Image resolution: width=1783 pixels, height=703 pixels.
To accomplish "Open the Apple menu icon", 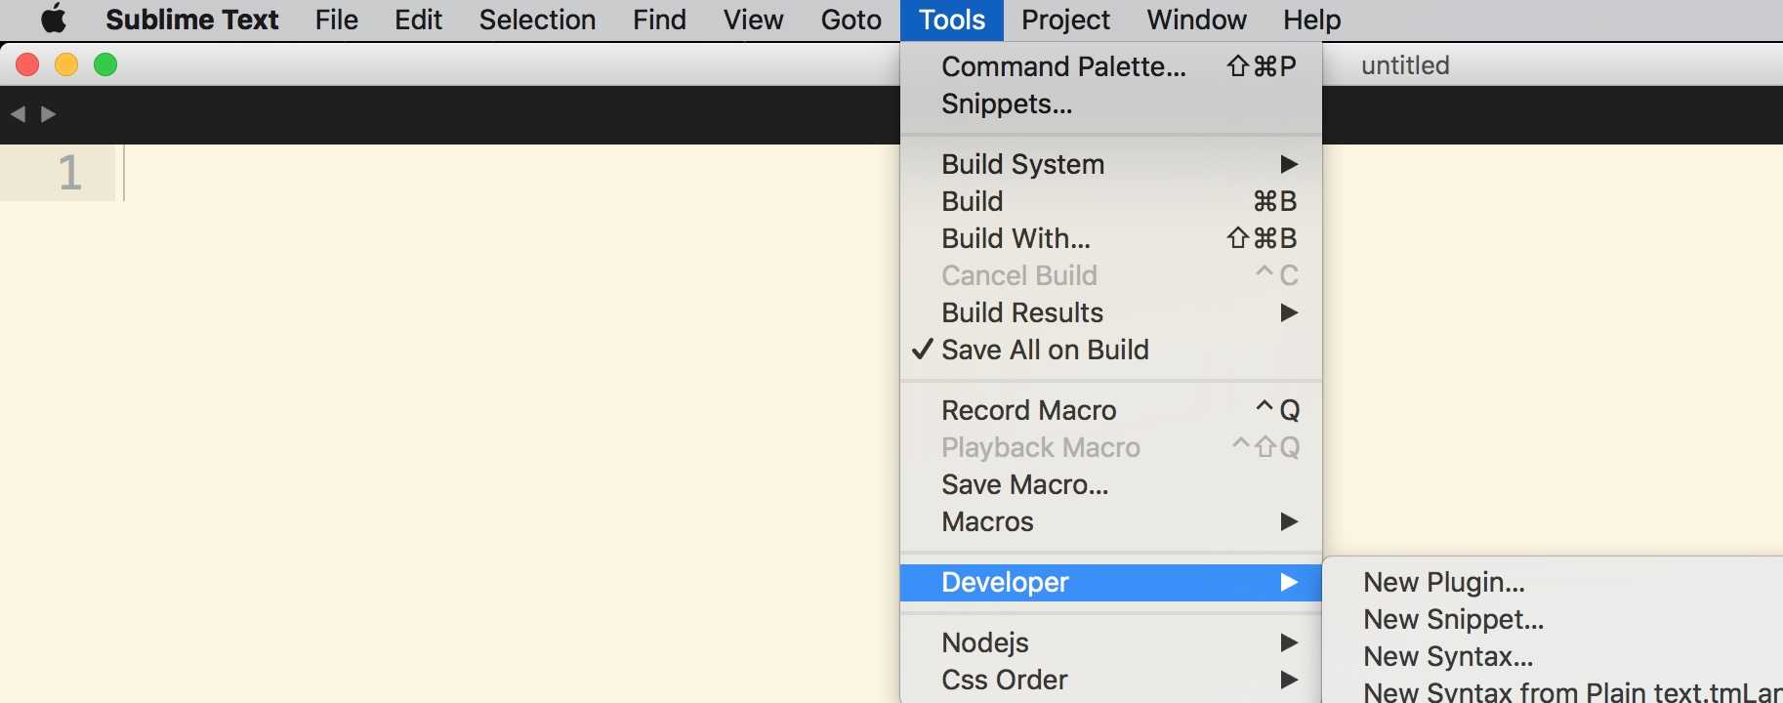I will tap(54, 20).
